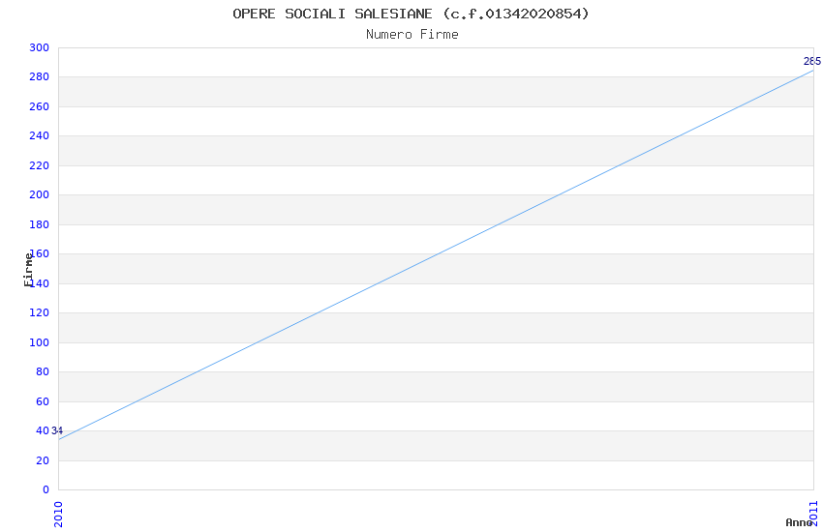This screenshot has height=532, width=823.
Task: Select the 2010 x-axis label
Action: point(58,515)
